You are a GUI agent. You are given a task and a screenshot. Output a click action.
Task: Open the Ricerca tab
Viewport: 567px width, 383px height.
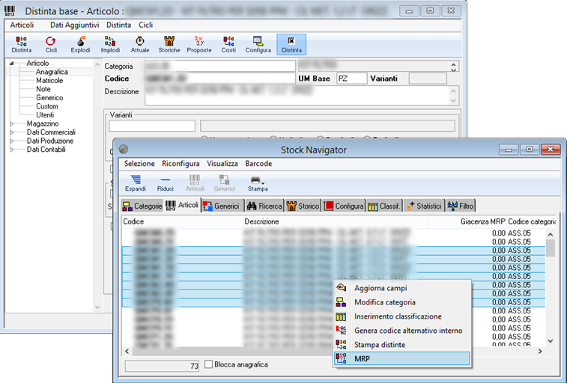264,206
